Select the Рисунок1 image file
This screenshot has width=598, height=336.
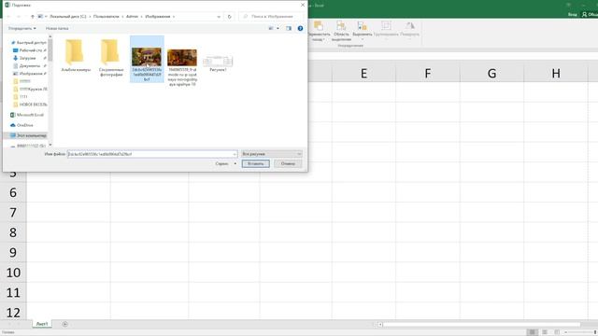coord(218,63)
